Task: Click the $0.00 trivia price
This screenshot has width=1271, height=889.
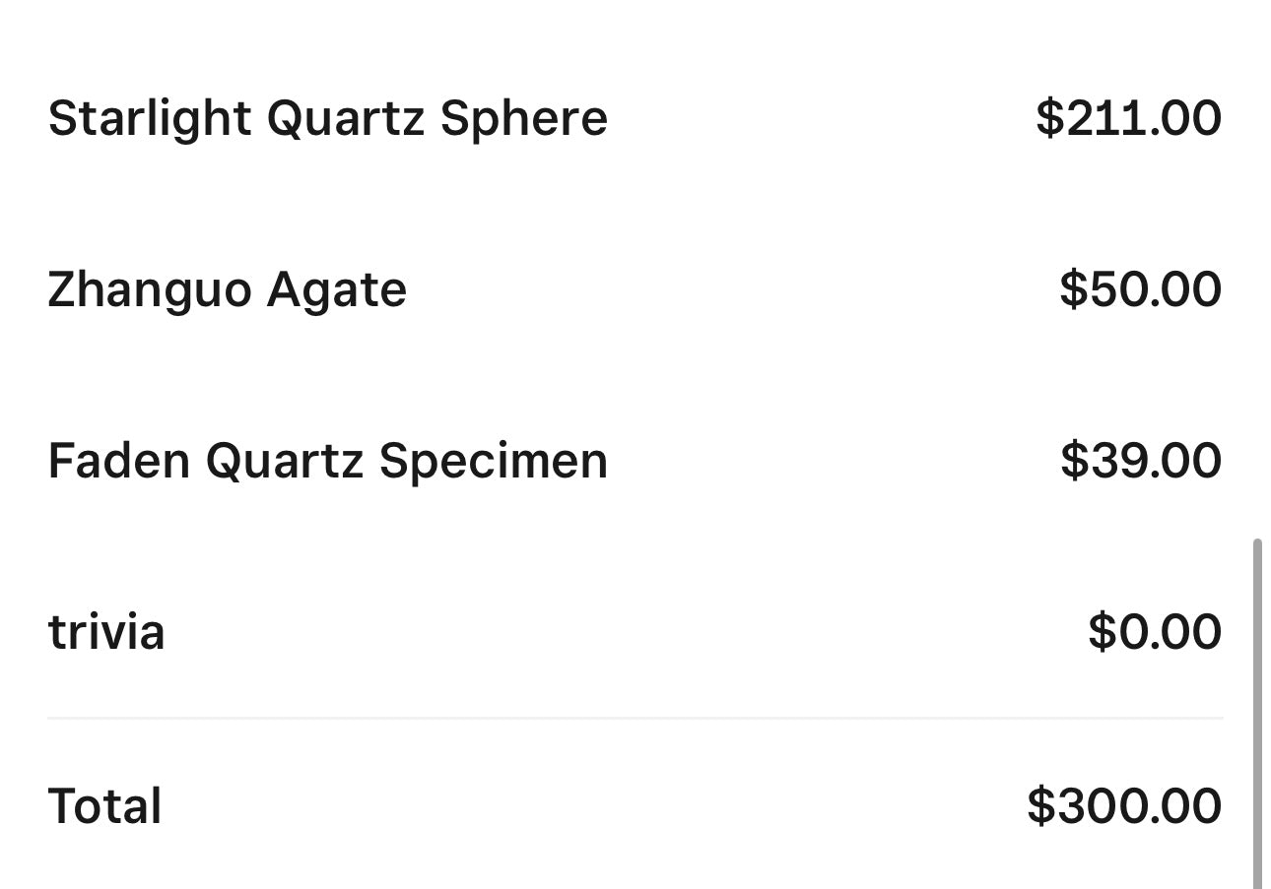Action: point(1155,631)
